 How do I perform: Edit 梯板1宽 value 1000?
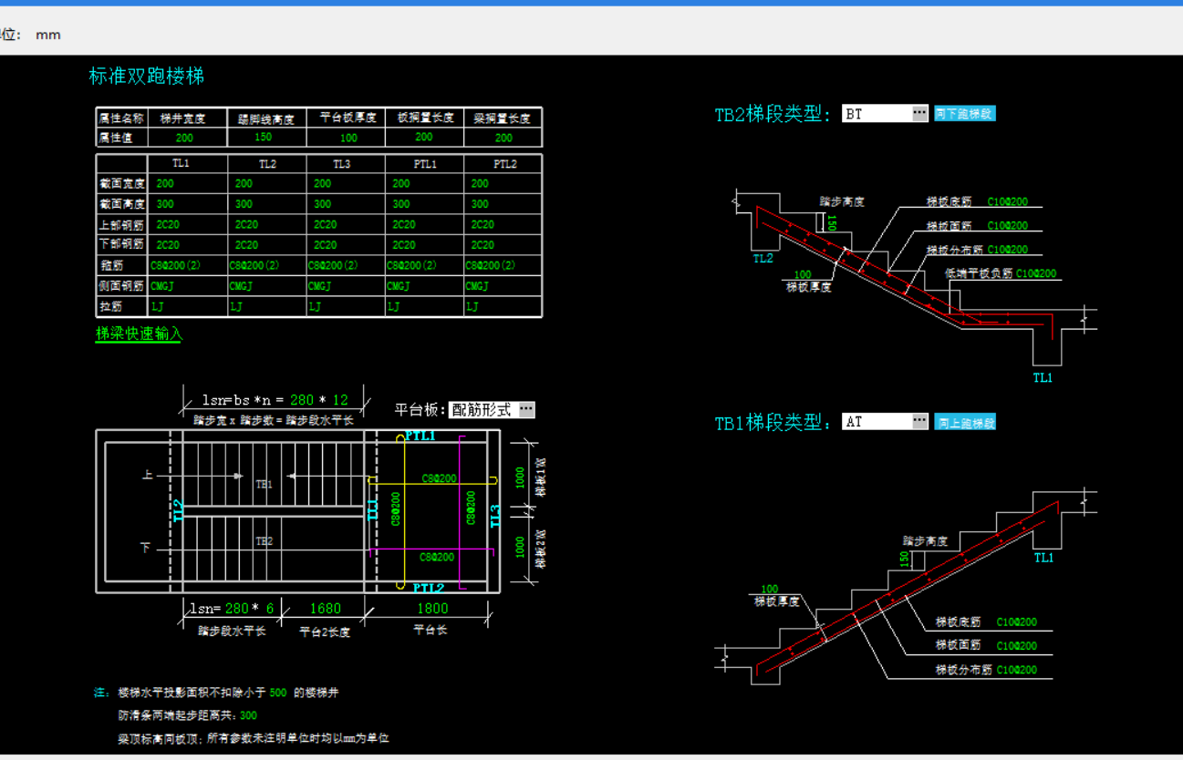tap(521, 478)
